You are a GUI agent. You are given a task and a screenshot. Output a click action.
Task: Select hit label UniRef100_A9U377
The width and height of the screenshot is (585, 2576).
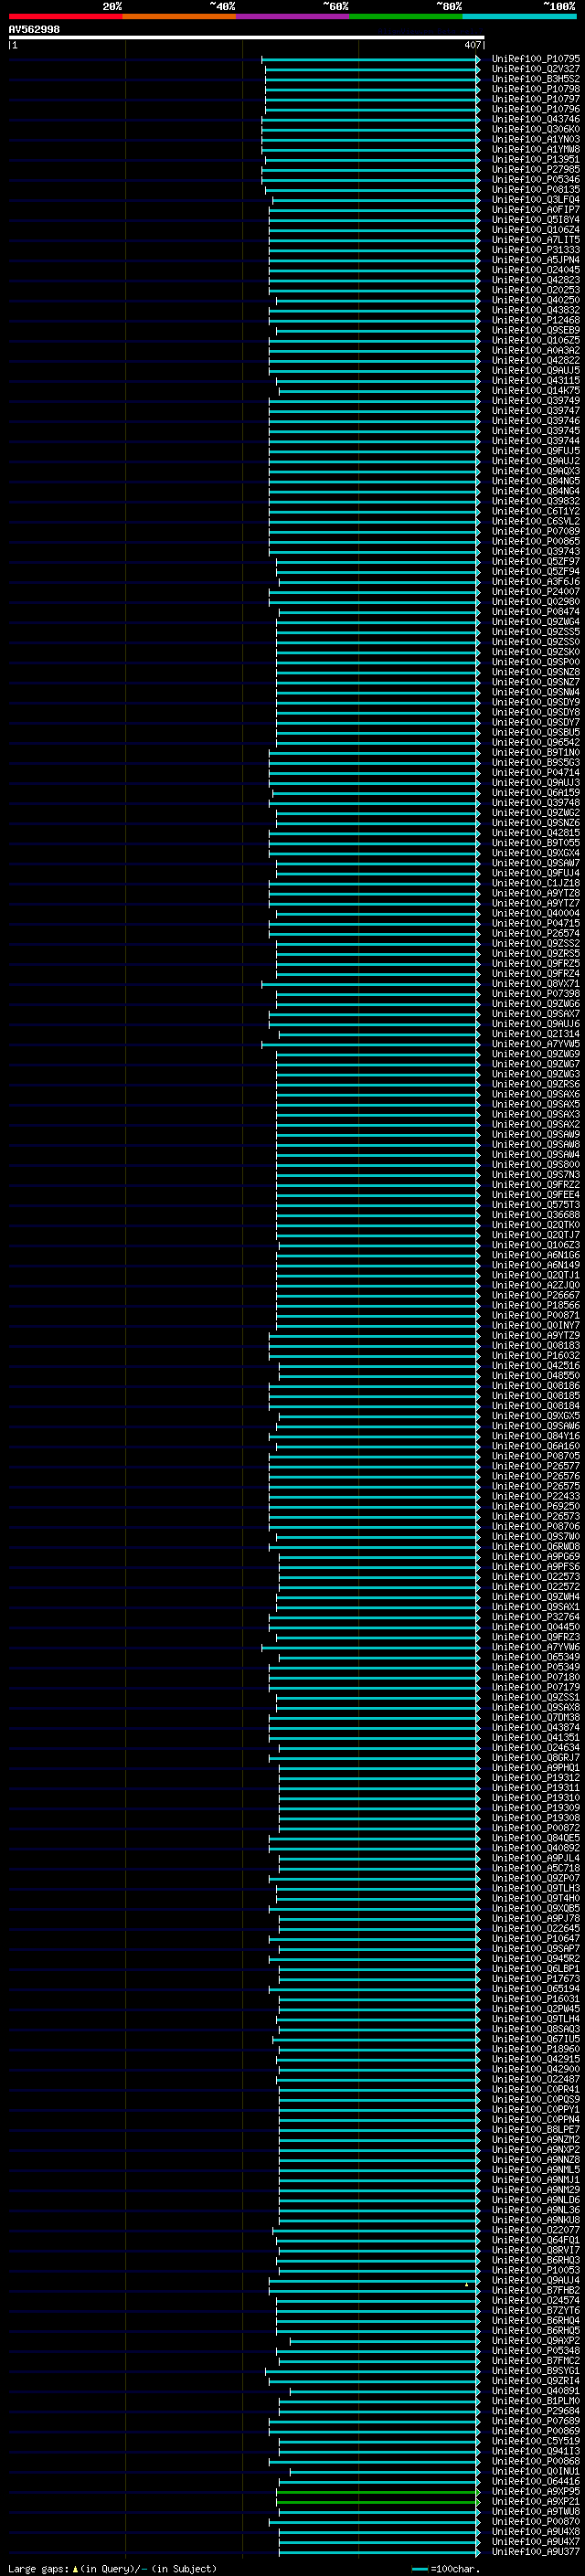536,2551
